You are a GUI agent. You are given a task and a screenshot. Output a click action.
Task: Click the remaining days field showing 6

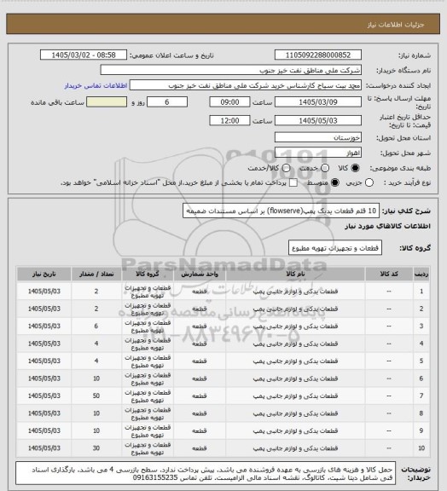point(167,102)
